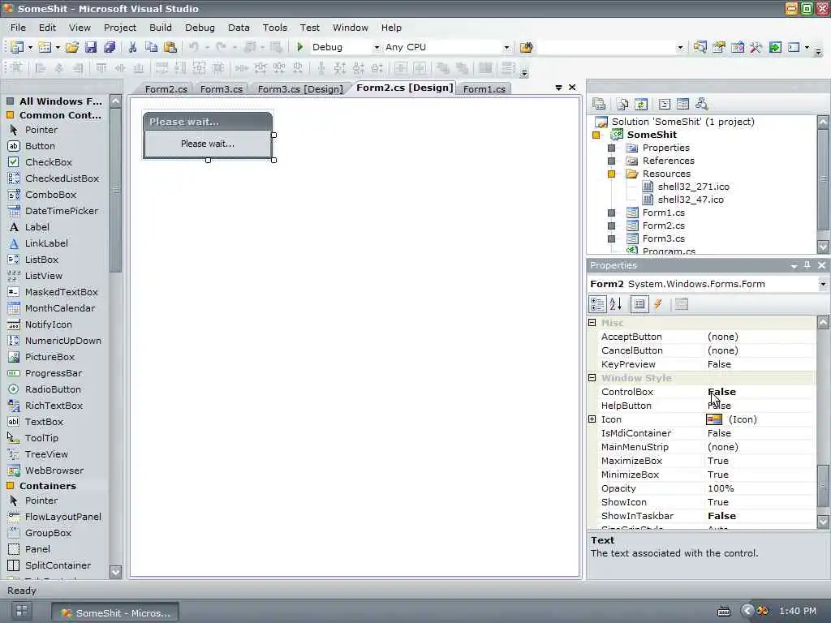
Task: Open the Any CPU platform dropdown
Action: (506, 47)
